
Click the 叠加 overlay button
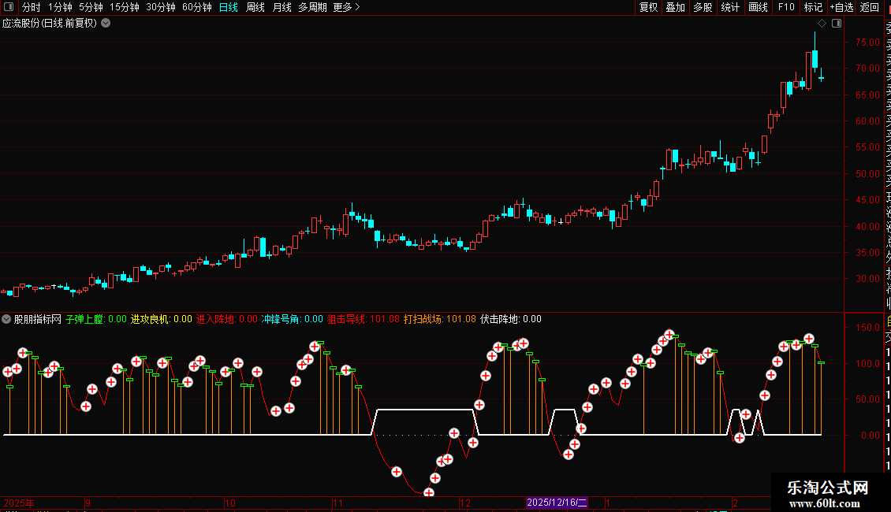[x=676, y=7]
